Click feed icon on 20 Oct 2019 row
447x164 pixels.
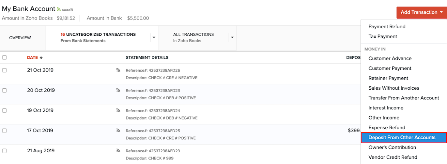point(118,90)
